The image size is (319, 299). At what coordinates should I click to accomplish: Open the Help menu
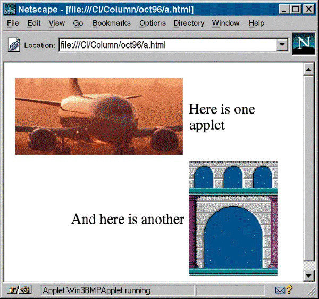click(x=256, y=23)
